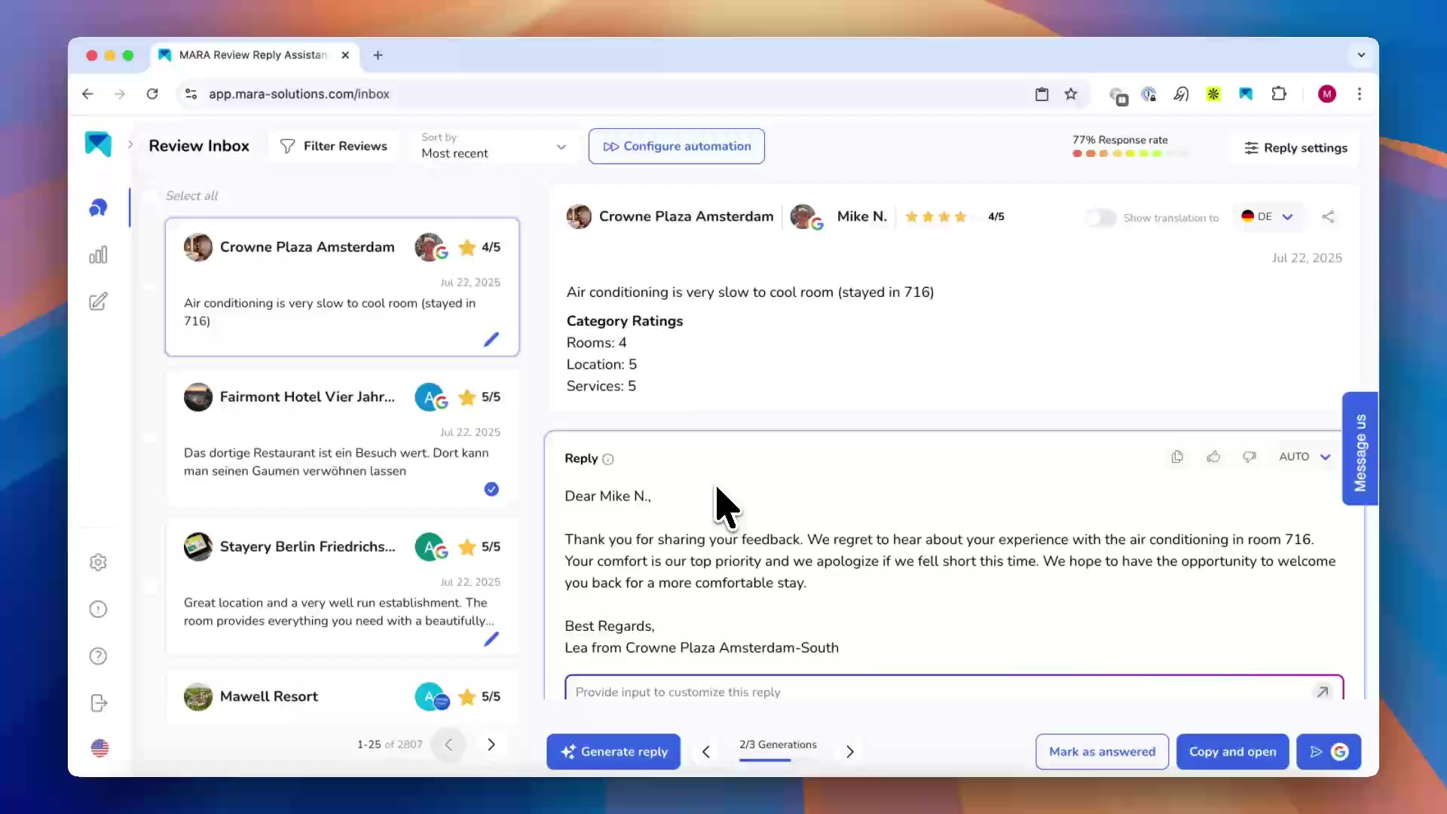
Task: Expand the AUTO reply mode dropdown
Action: (x=1305, y=457)
